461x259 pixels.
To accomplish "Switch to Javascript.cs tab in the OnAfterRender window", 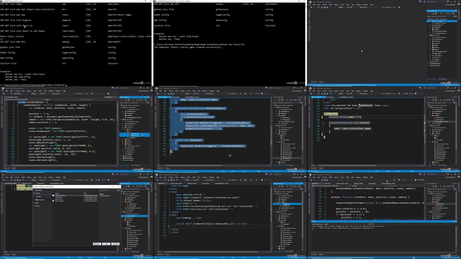I will point(176,97).
